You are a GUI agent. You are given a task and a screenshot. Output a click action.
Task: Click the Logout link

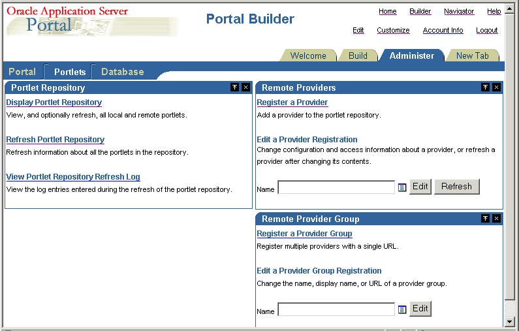pyautogui.click(x=487, y=30)
